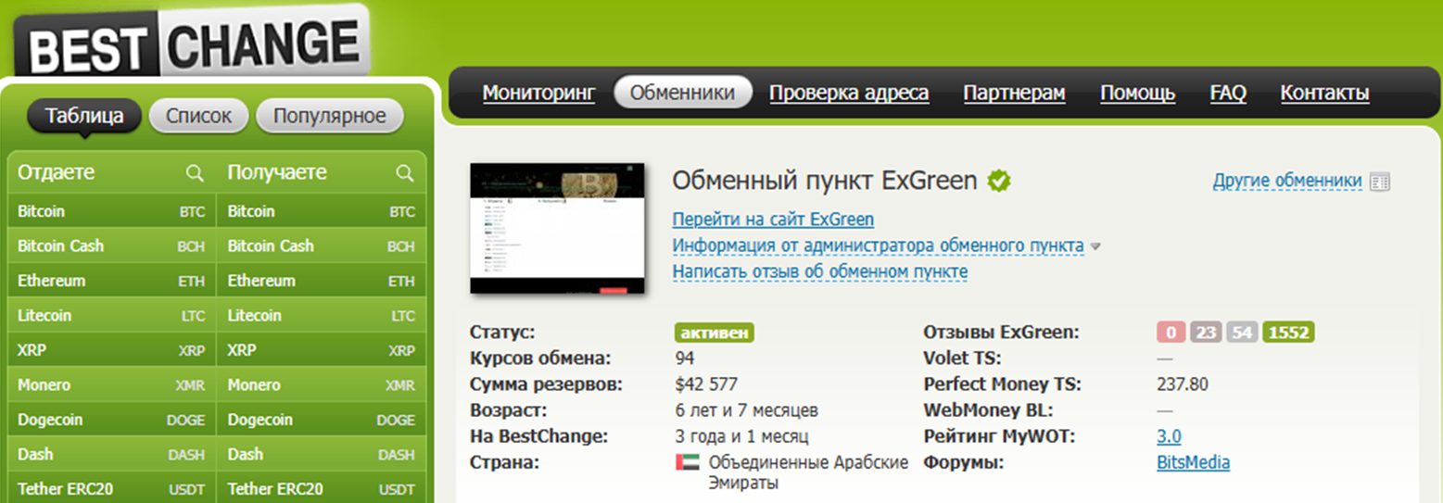The width and height of the screenshot is (1443, 503).
Task: Click the Perfect Money TS value 237.80
Action: [x=1183, y=384]
